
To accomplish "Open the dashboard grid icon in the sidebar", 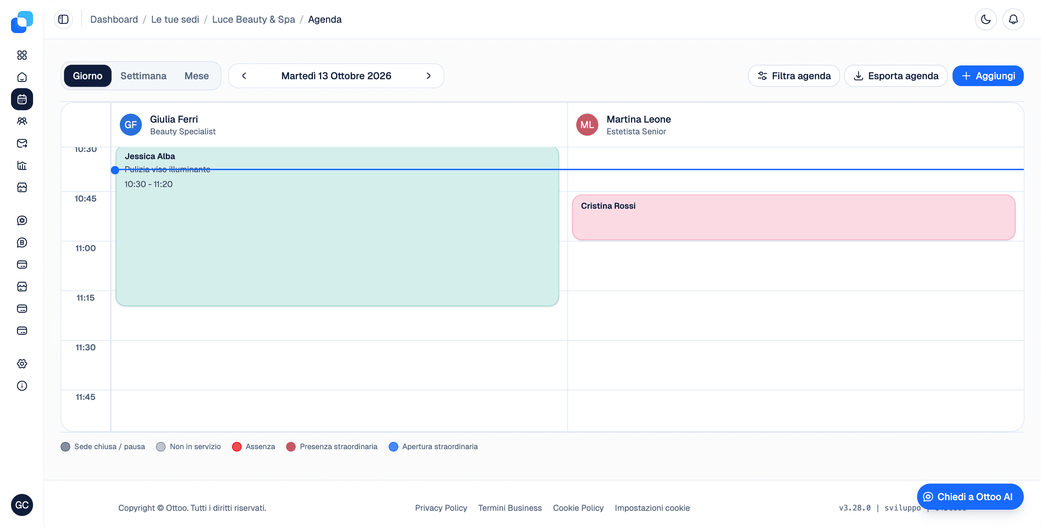I will [x=22, y=55].
